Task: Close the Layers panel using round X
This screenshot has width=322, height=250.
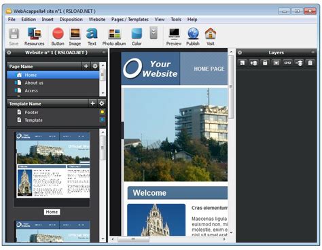Action: click(240, 52)
